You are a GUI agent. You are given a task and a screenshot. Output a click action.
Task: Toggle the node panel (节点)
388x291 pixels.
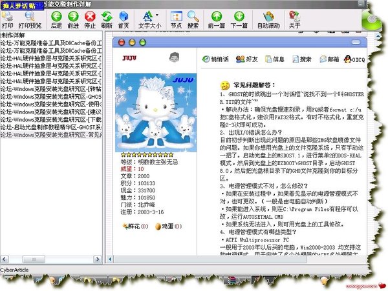pyautogui.click(x=176, y=20)
